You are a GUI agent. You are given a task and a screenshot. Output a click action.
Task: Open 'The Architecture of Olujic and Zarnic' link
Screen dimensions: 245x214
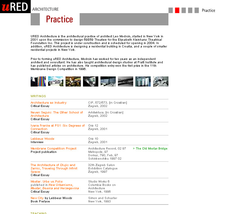53,165
